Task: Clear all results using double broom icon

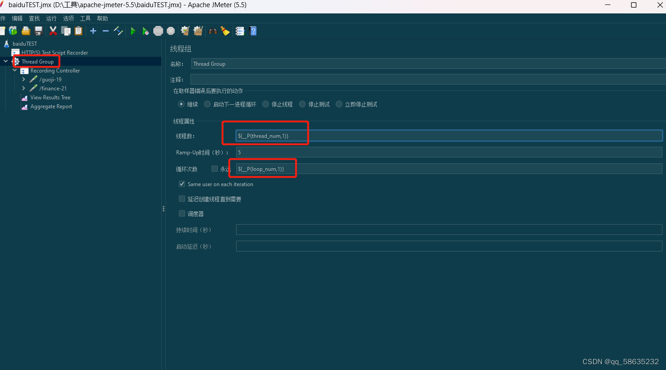Action: tap(198, 31)
